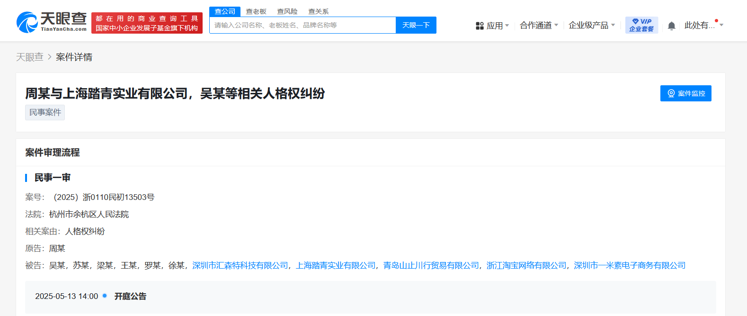Click the 案件监控 button
The width and height of the screenshot is (747, 316).
pyautogui.click(x=685, y=93)
